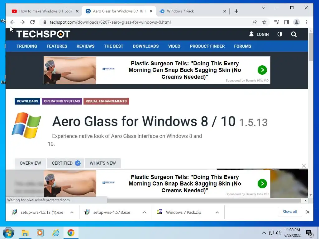The height and width of the screenshot is (239, 319).
Task: Open a new browser tab
Action: [236, 11]
